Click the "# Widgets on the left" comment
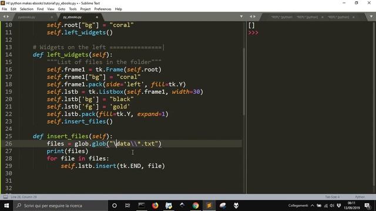Image resolution: width=376 pixels, height=211 pixels. pos(69,47)
